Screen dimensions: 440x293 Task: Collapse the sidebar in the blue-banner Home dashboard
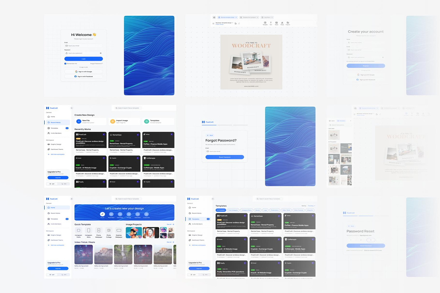tap(71, 199)
